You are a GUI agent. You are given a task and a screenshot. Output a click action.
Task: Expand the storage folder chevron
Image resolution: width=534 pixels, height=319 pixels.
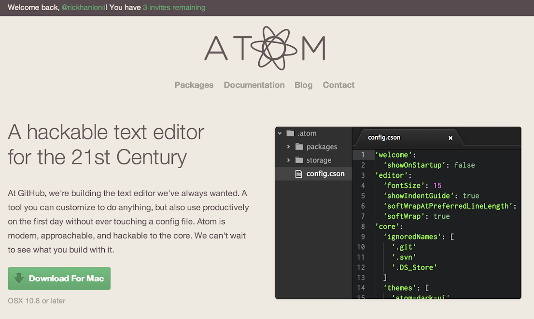pos(288,159)
